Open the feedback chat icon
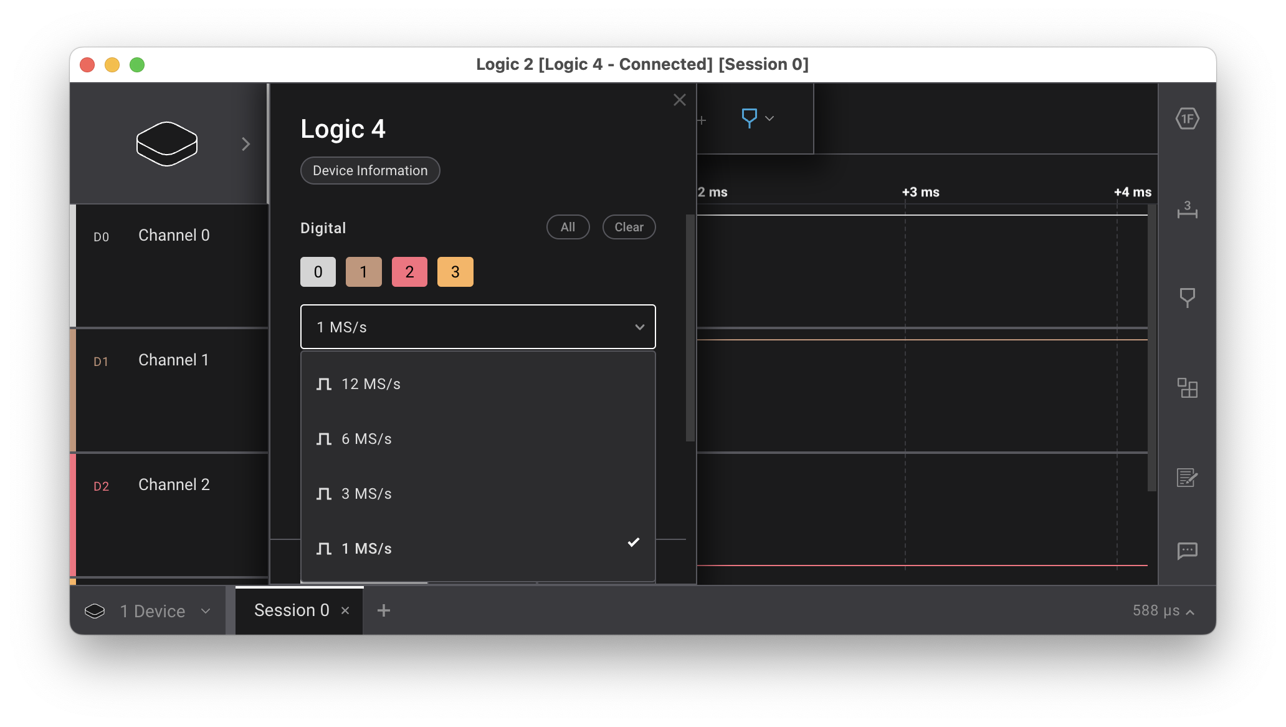1286x727 pixels. tap(1187, 551)
